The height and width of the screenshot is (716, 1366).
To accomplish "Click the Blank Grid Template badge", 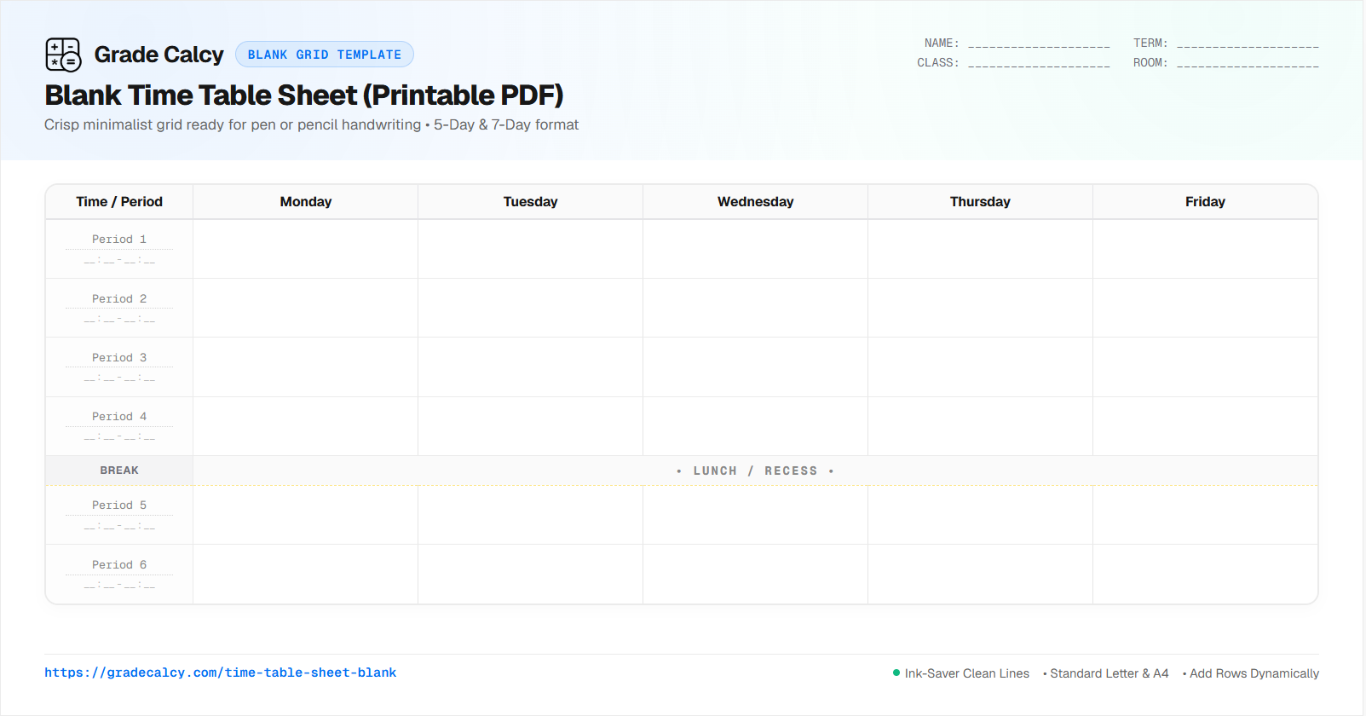I will click(325, 55).
